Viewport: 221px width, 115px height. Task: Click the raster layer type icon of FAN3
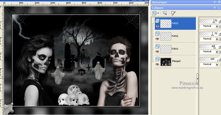(157, 21)
